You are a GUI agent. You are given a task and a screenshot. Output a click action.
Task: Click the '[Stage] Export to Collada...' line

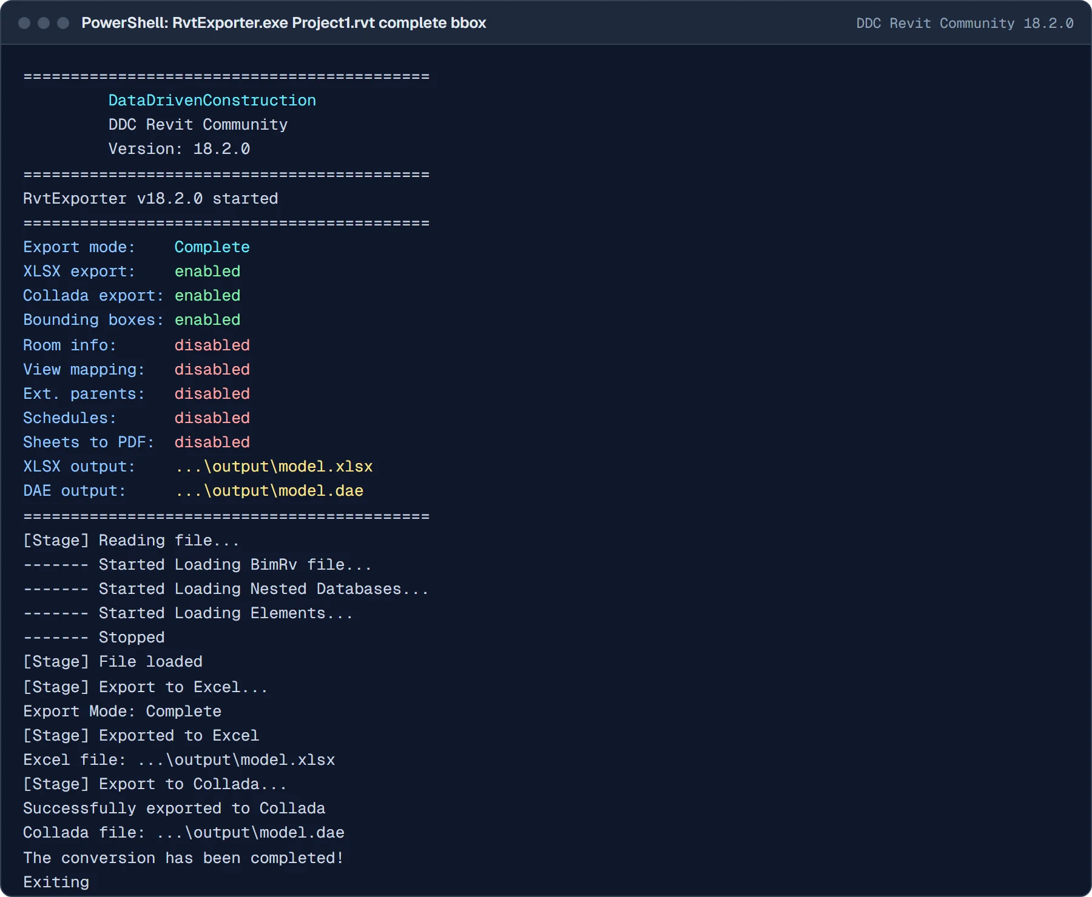155,784
